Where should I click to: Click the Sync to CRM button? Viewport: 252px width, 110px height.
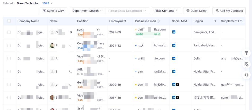coord(54,11)
